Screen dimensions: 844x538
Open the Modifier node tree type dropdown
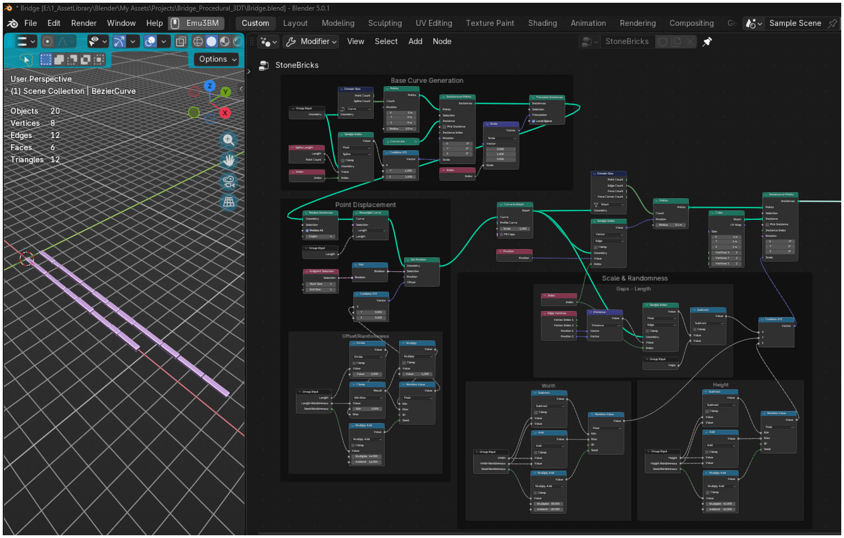coord(311,41)
